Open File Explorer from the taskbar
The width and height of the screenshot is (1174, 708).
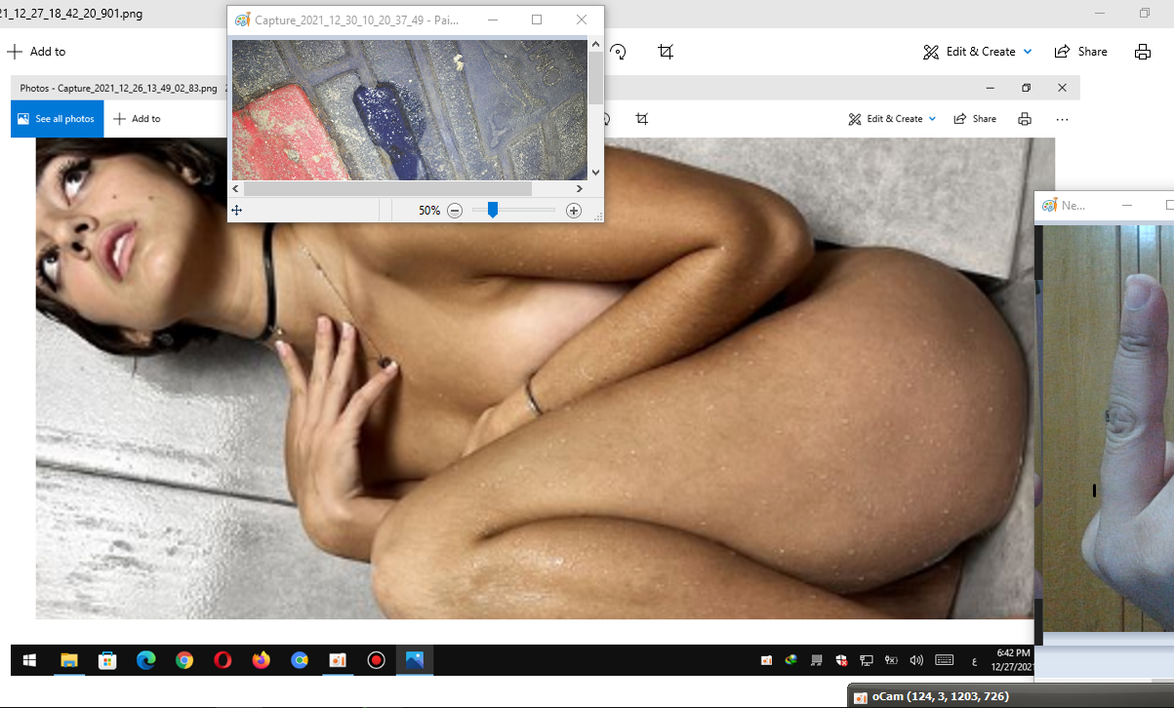(x=69, y=660)
